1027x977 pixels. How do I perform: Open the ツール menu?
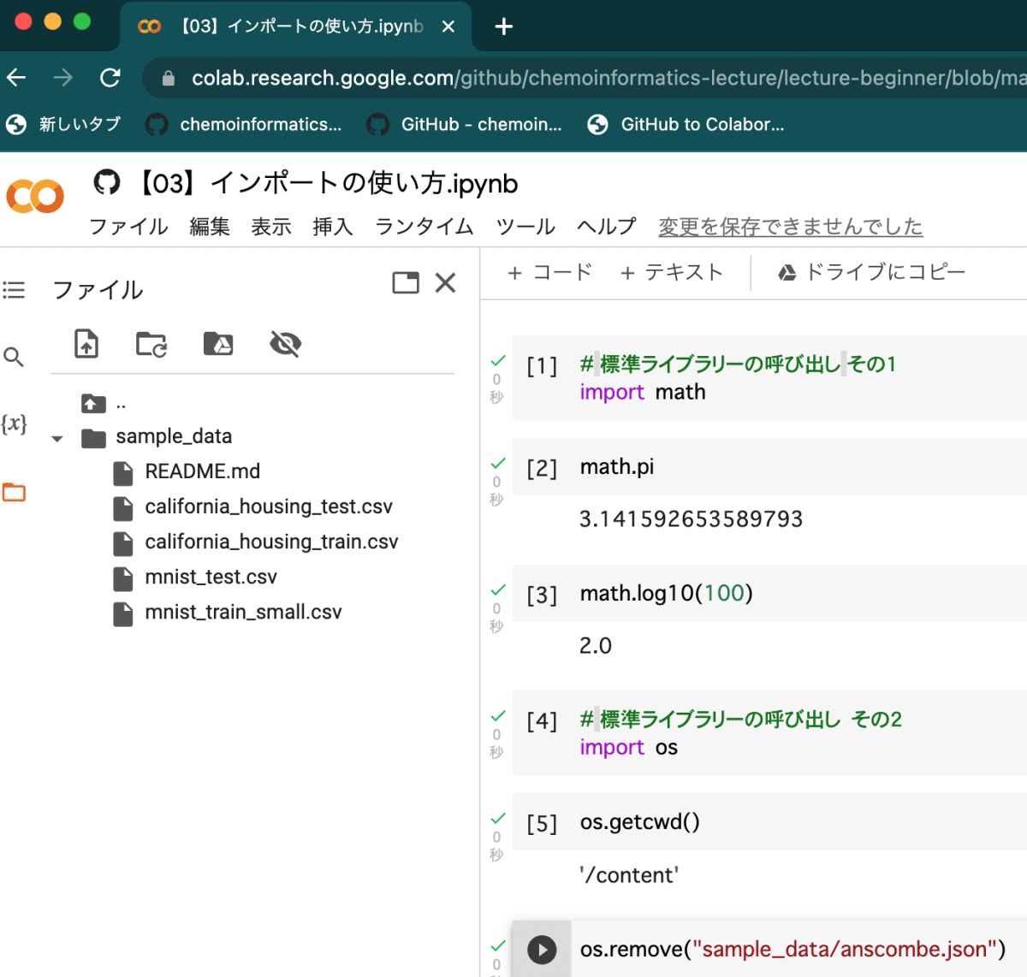tap(525, 227)
